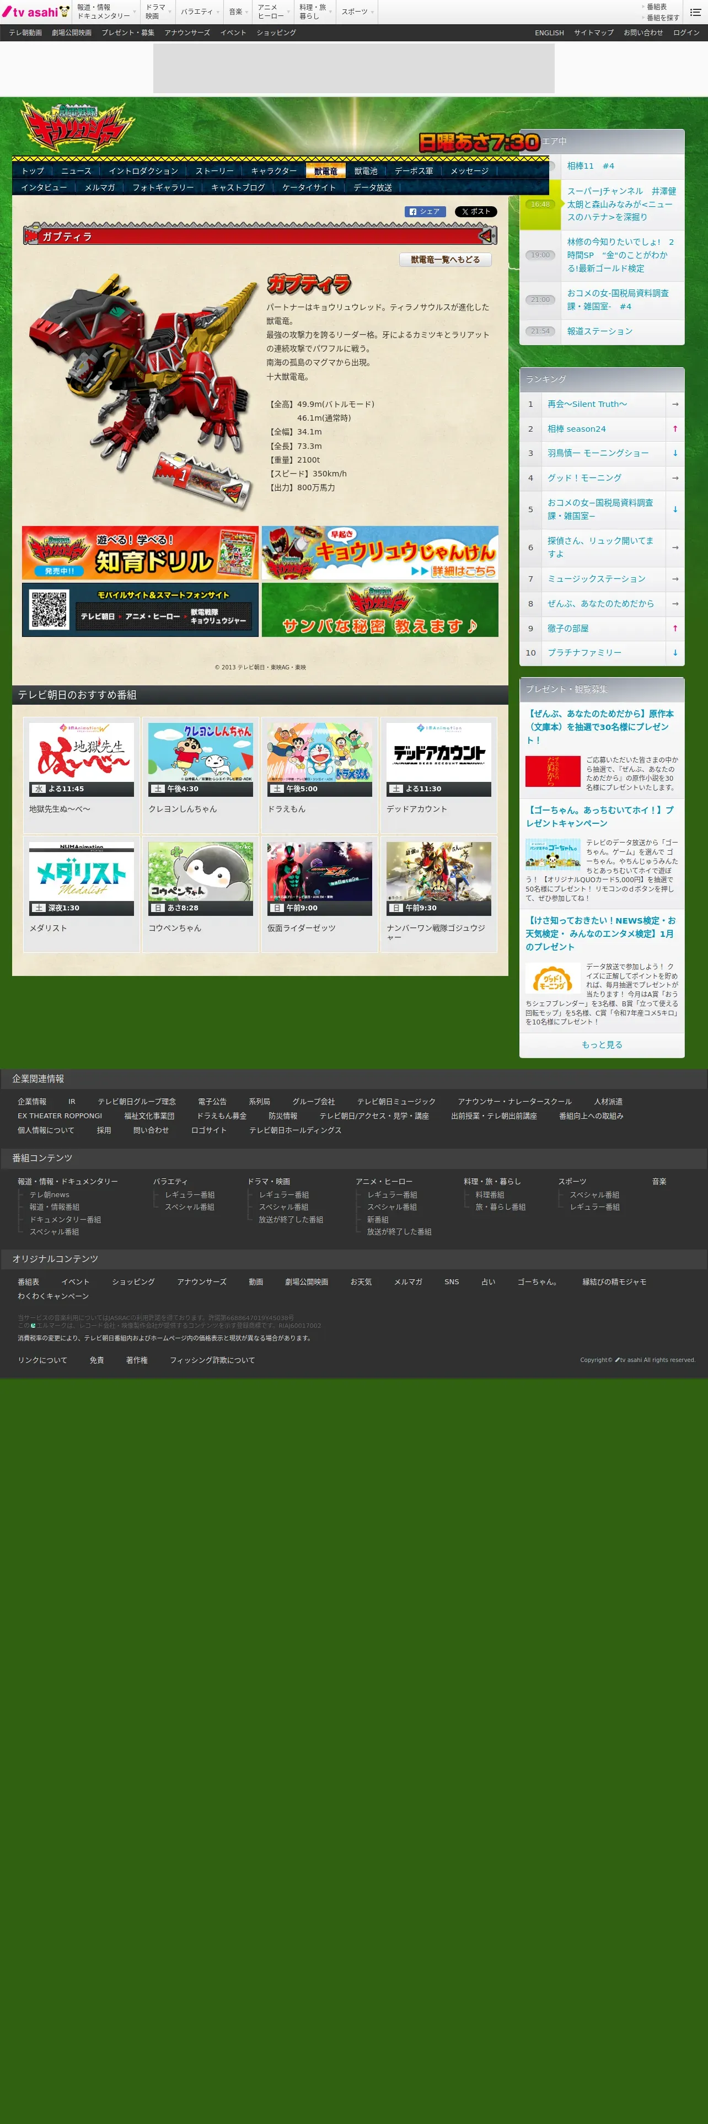
Task: Click the tv asahi logo
Action: pyautogui.click(x=36, y=12)
